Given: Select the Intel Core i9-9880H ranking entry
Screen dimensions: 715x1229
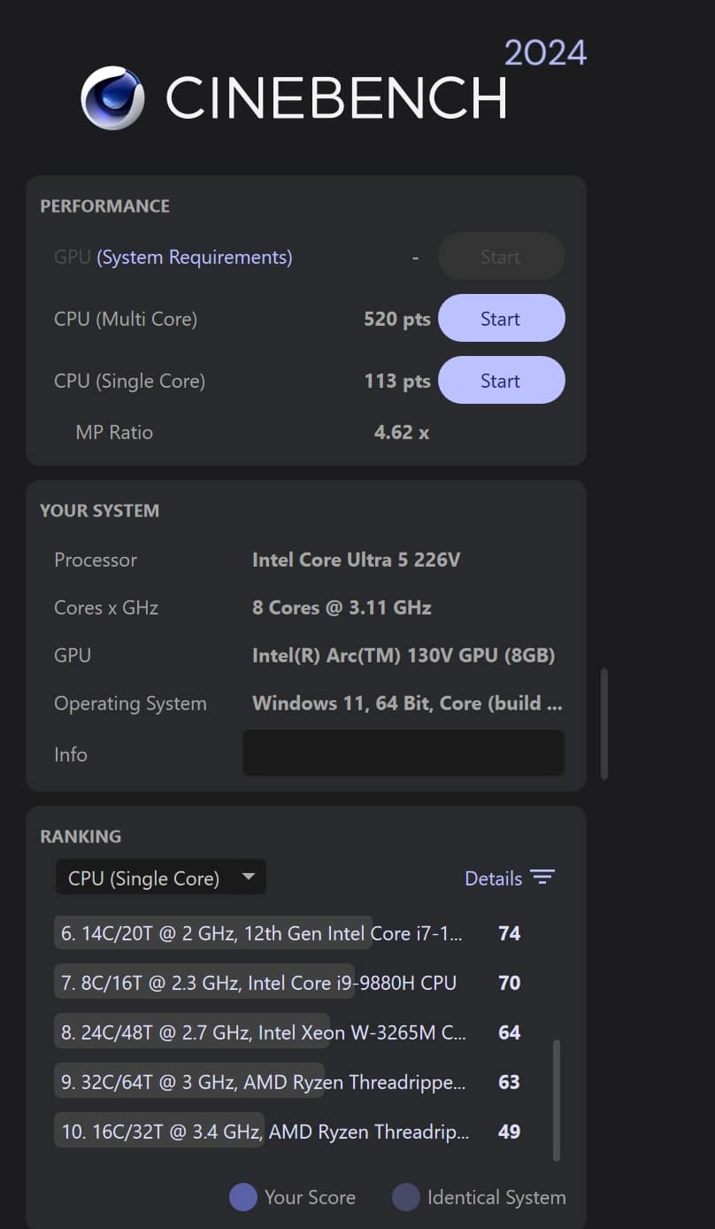Looking at the screenshot, I should 261,983.
